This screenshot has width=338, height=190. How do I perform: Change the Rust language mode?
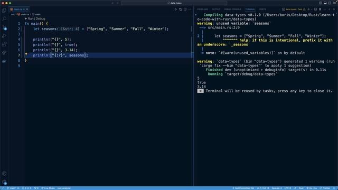pyautogui.click(x=301, y=188)
